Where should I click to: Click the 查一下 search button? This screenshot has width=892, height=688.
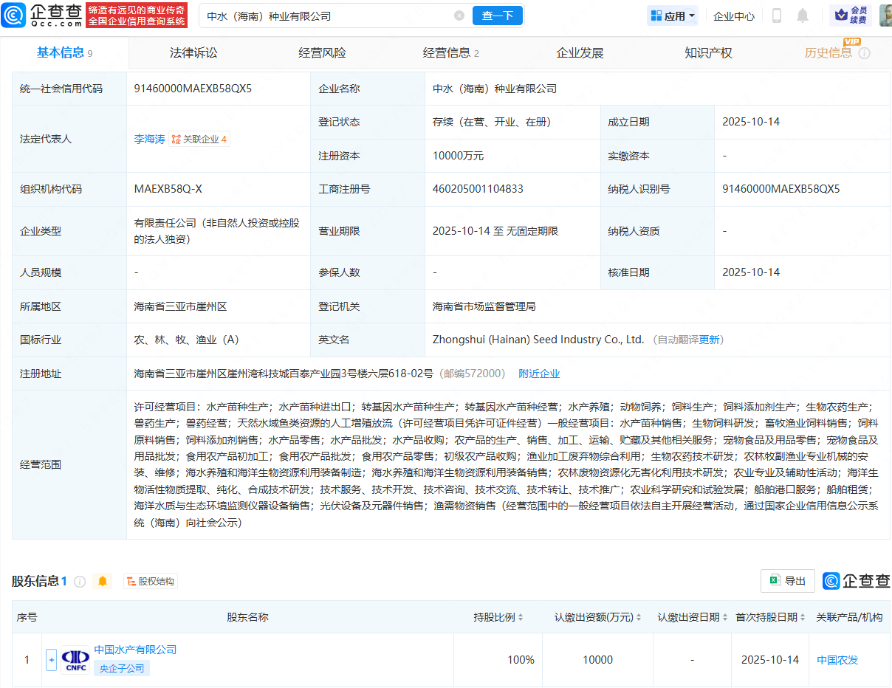click(497, 15)
